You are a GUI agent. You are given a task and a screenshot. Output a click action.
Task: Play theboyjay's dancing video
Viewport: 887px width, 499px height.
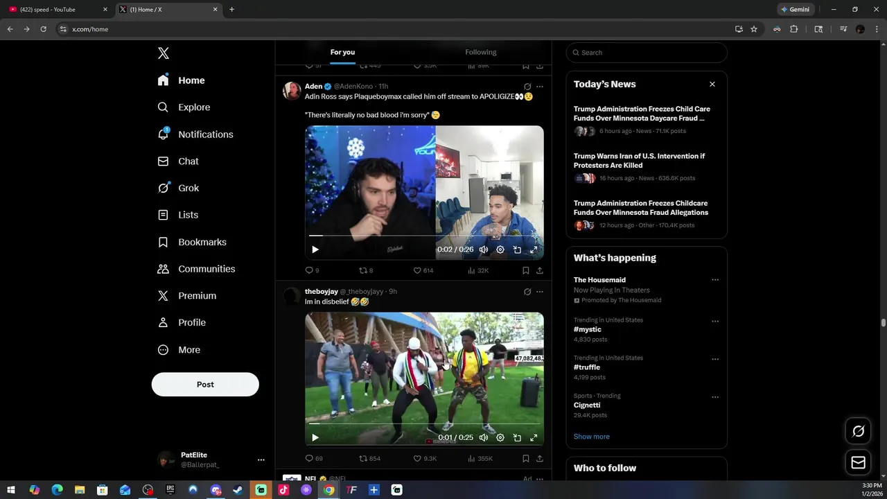pyautogui.click(x=315, y=437)
